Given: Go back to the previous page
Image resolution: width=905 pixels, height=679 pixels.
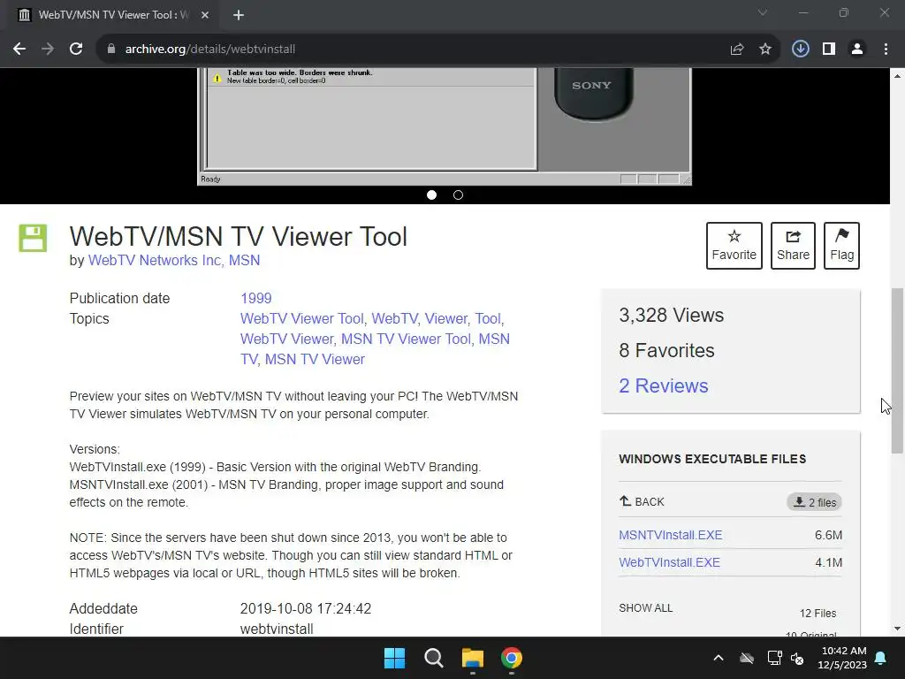Looking at the screenshot, I should 19,50.
